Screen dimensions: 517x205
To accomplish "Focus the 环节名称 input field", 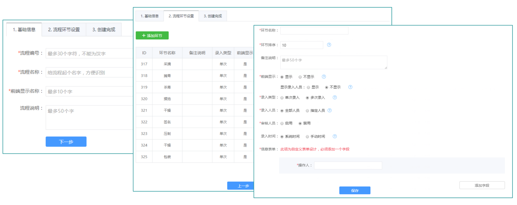I will coord(314,30).
